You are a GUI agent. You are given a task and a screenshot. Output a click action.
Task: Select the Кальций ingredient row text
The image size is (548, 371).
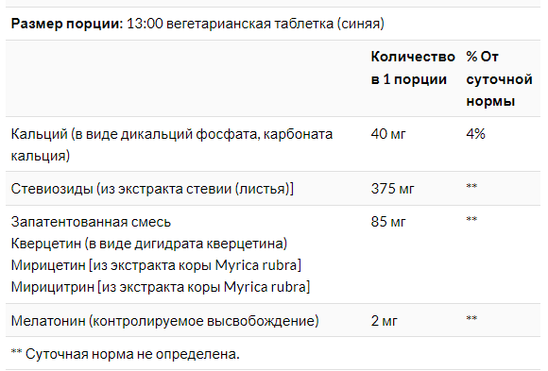click(172, 144)
